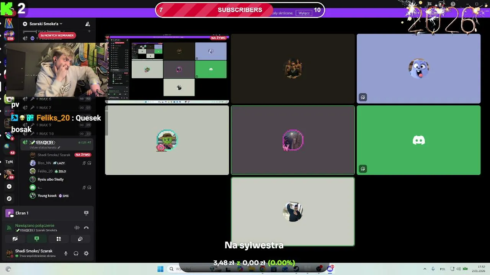Screen dimensions: 490x275
Task: Jump to 36 NOWYCH WZMIANEK
Action: (x=56, y=36)
